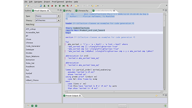Viewport: 192px width, 108px height.
Task: Click the blue book icon in toolbar
Action: (41, 6)
